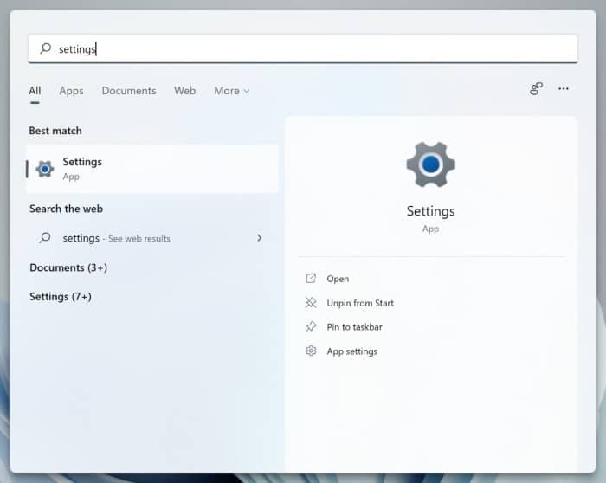This screenshot has height=483, width=606.
Task: Open the search feedback/account icon
Action: (536, 89)
